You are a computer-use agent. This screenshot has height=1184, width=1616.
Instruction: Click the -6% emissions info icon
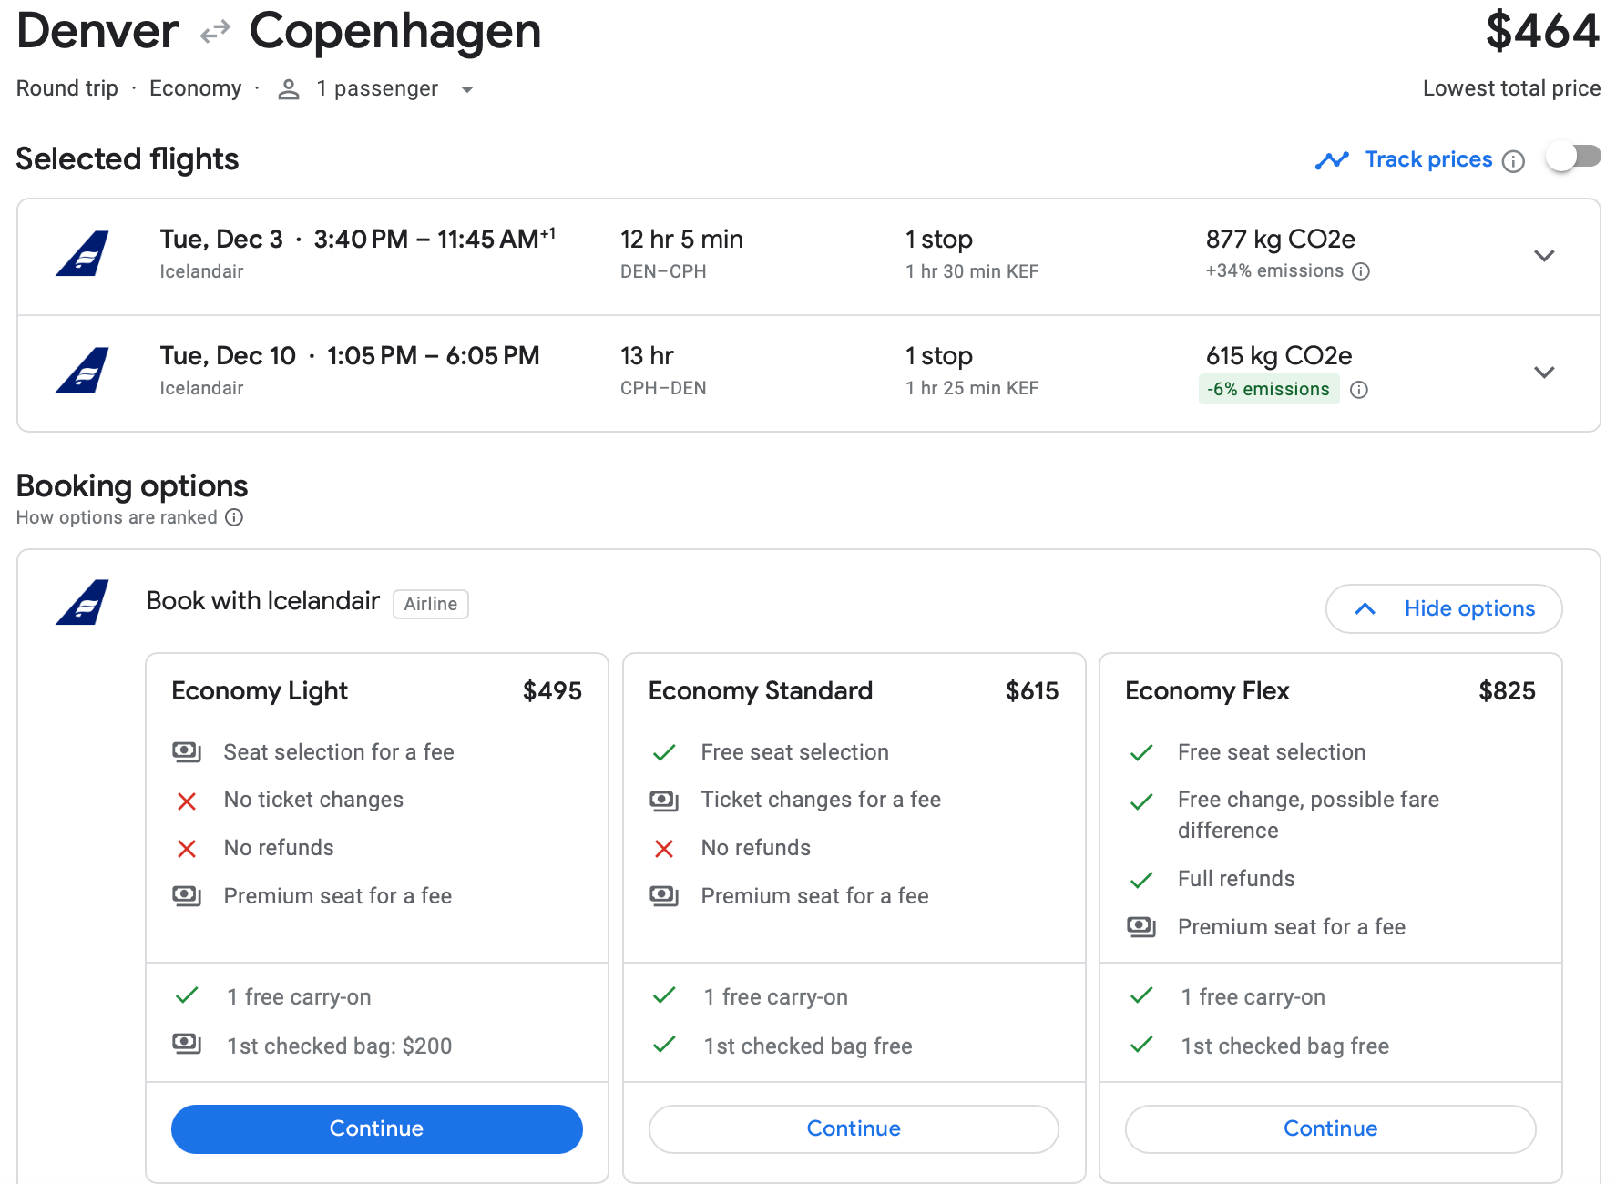tap(1359, 390)
